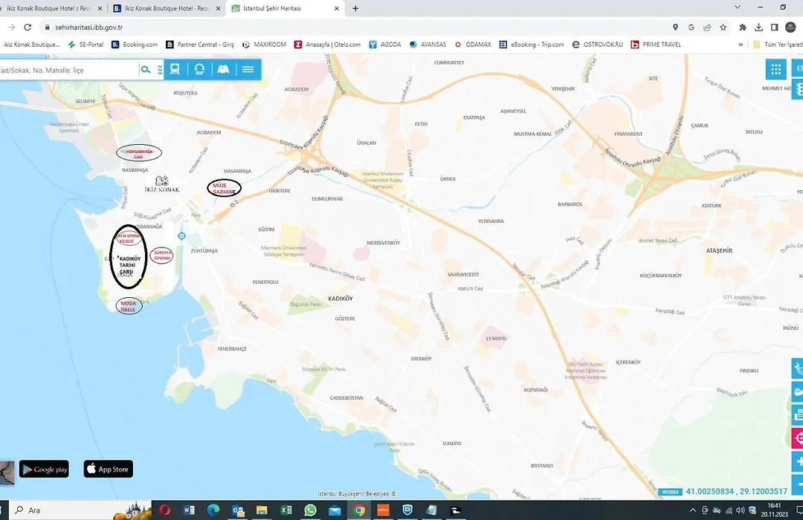This screenshot has height=520, width=803.
Task: Expand the search options double chevron
Action: (159, 70)
